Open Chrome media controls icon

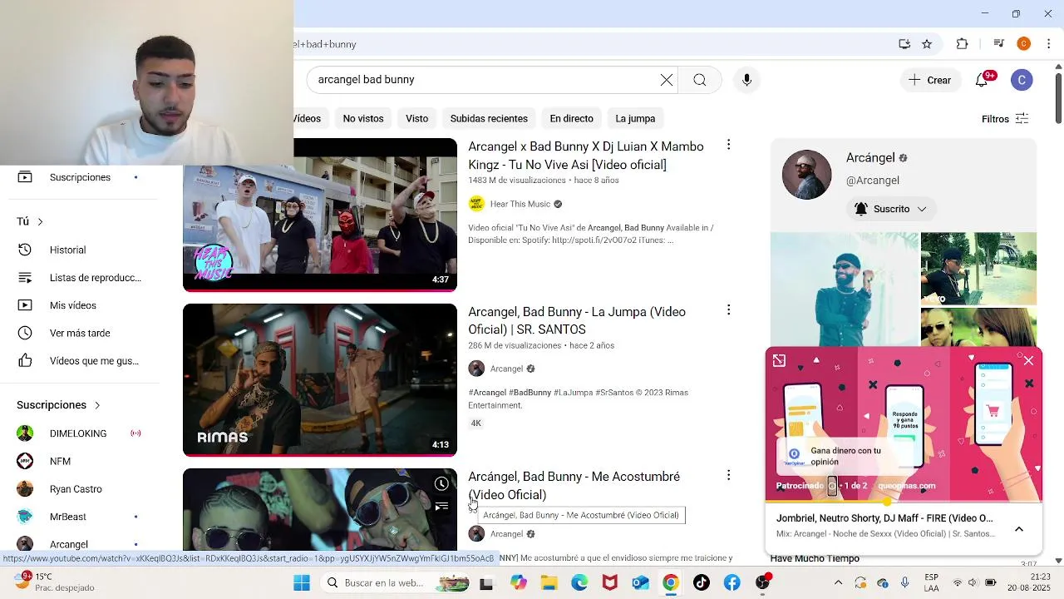click(x=999, y=44)
